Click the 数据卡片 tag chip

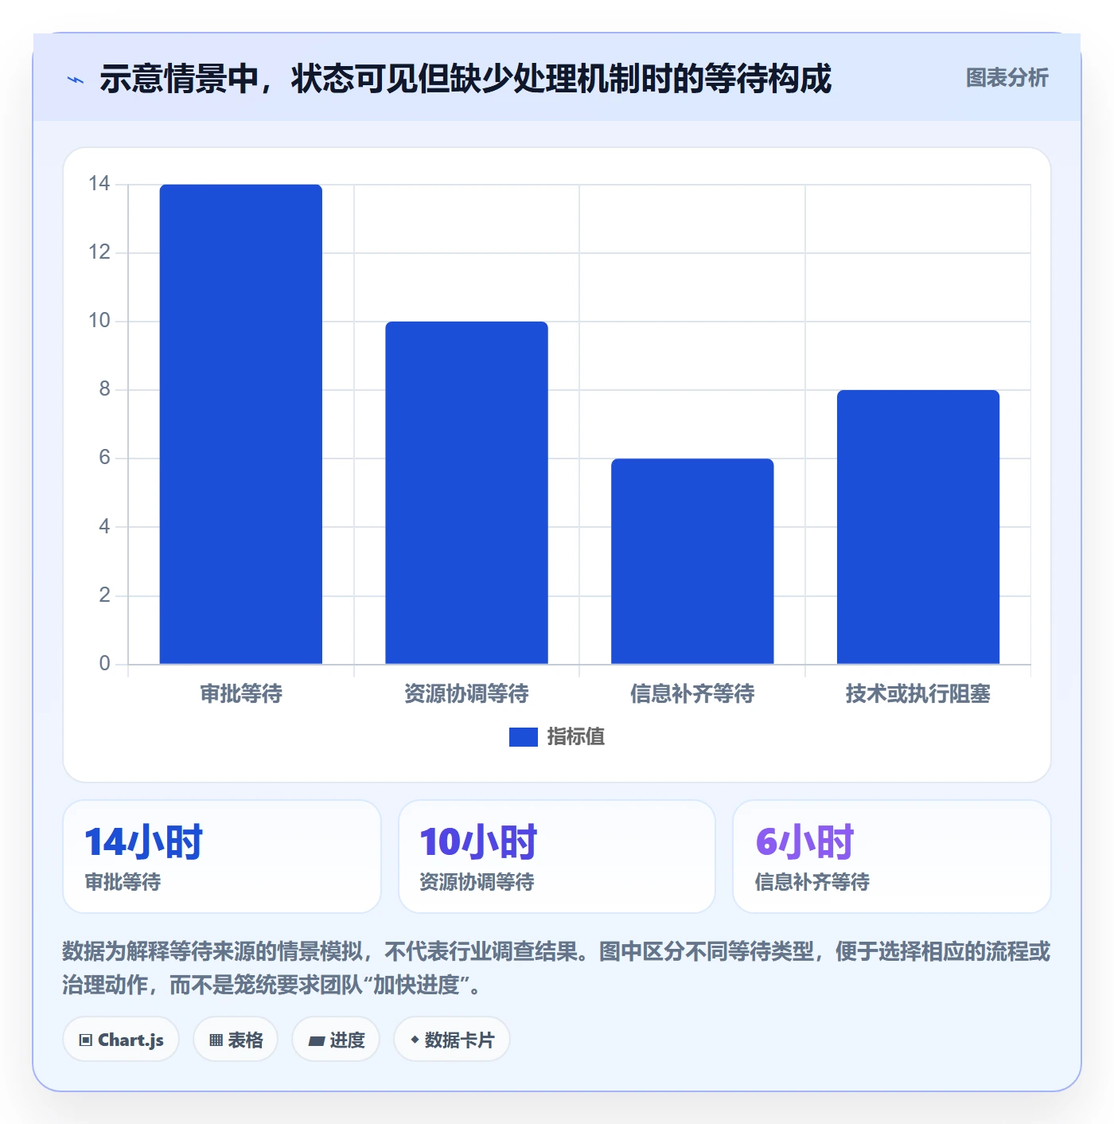tap(452, 1040)
